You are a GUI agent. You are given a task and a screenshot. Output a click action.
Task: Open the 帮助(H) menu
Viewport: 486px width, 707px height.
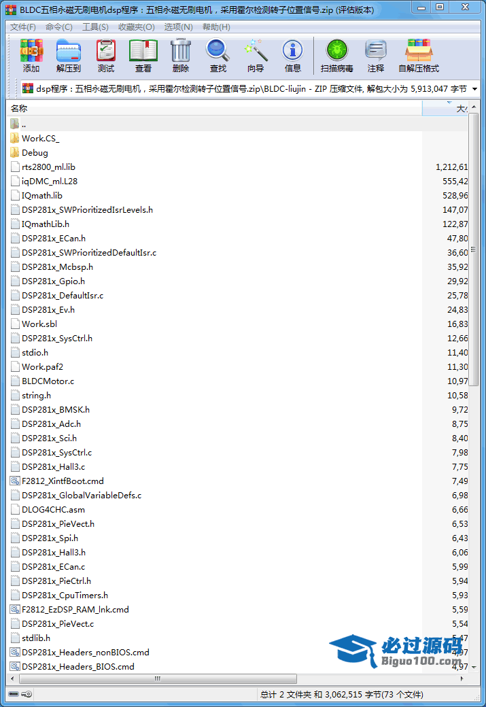[216, 27]
